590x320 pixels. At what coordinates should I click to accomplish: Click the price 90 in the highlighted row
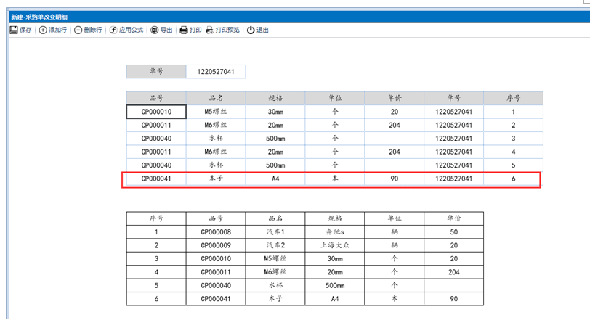pyautogui.click(x=395, y=179)
